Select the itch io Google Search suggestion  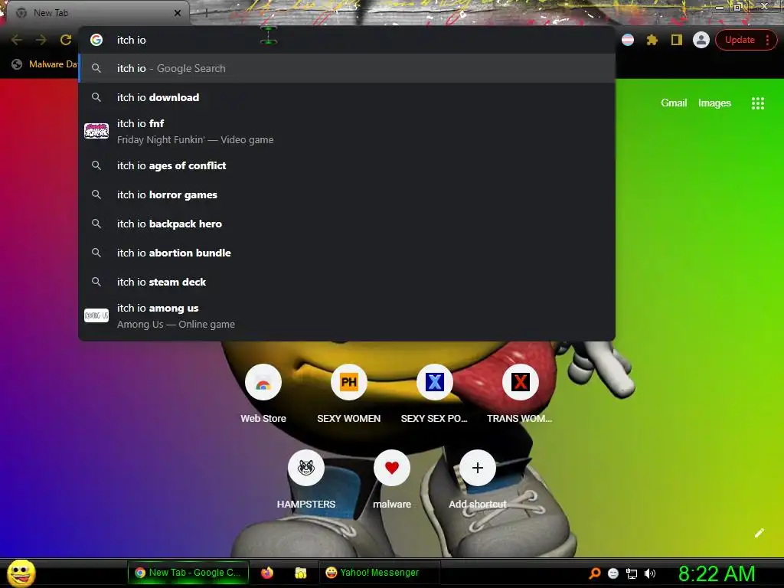(347, 68)
